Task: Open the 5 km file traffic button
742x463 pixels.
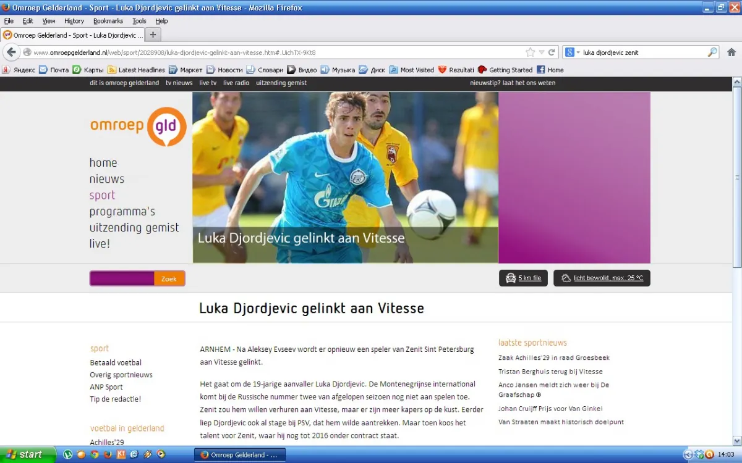Action: (523, 278)
